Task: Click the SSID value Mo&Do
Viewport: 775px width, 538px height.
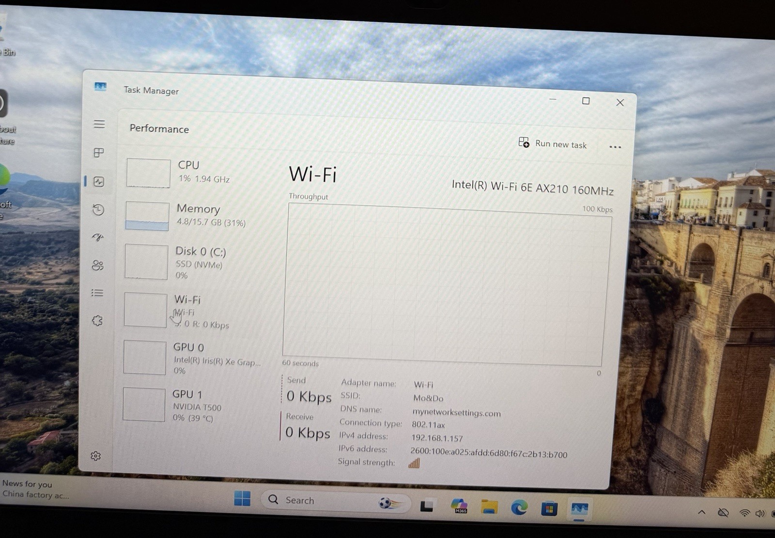Action: click(x=428, y=398)
